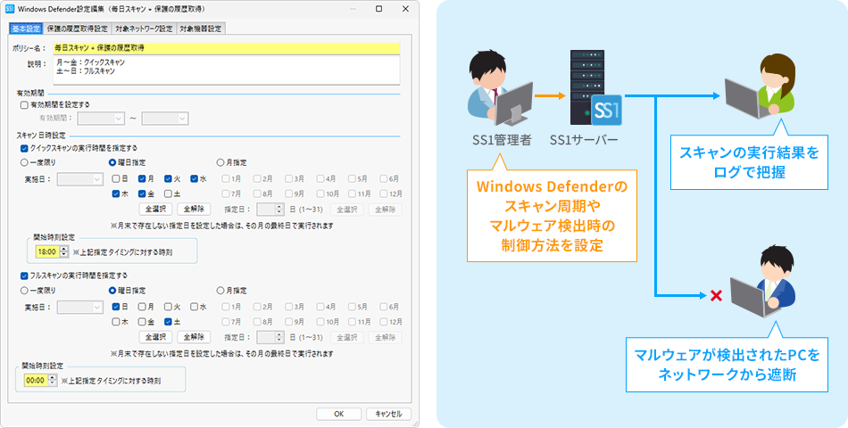Screen dimensions: 848x428
Task: Click quick scan 18:00 start time field
Action: (48, 251)
